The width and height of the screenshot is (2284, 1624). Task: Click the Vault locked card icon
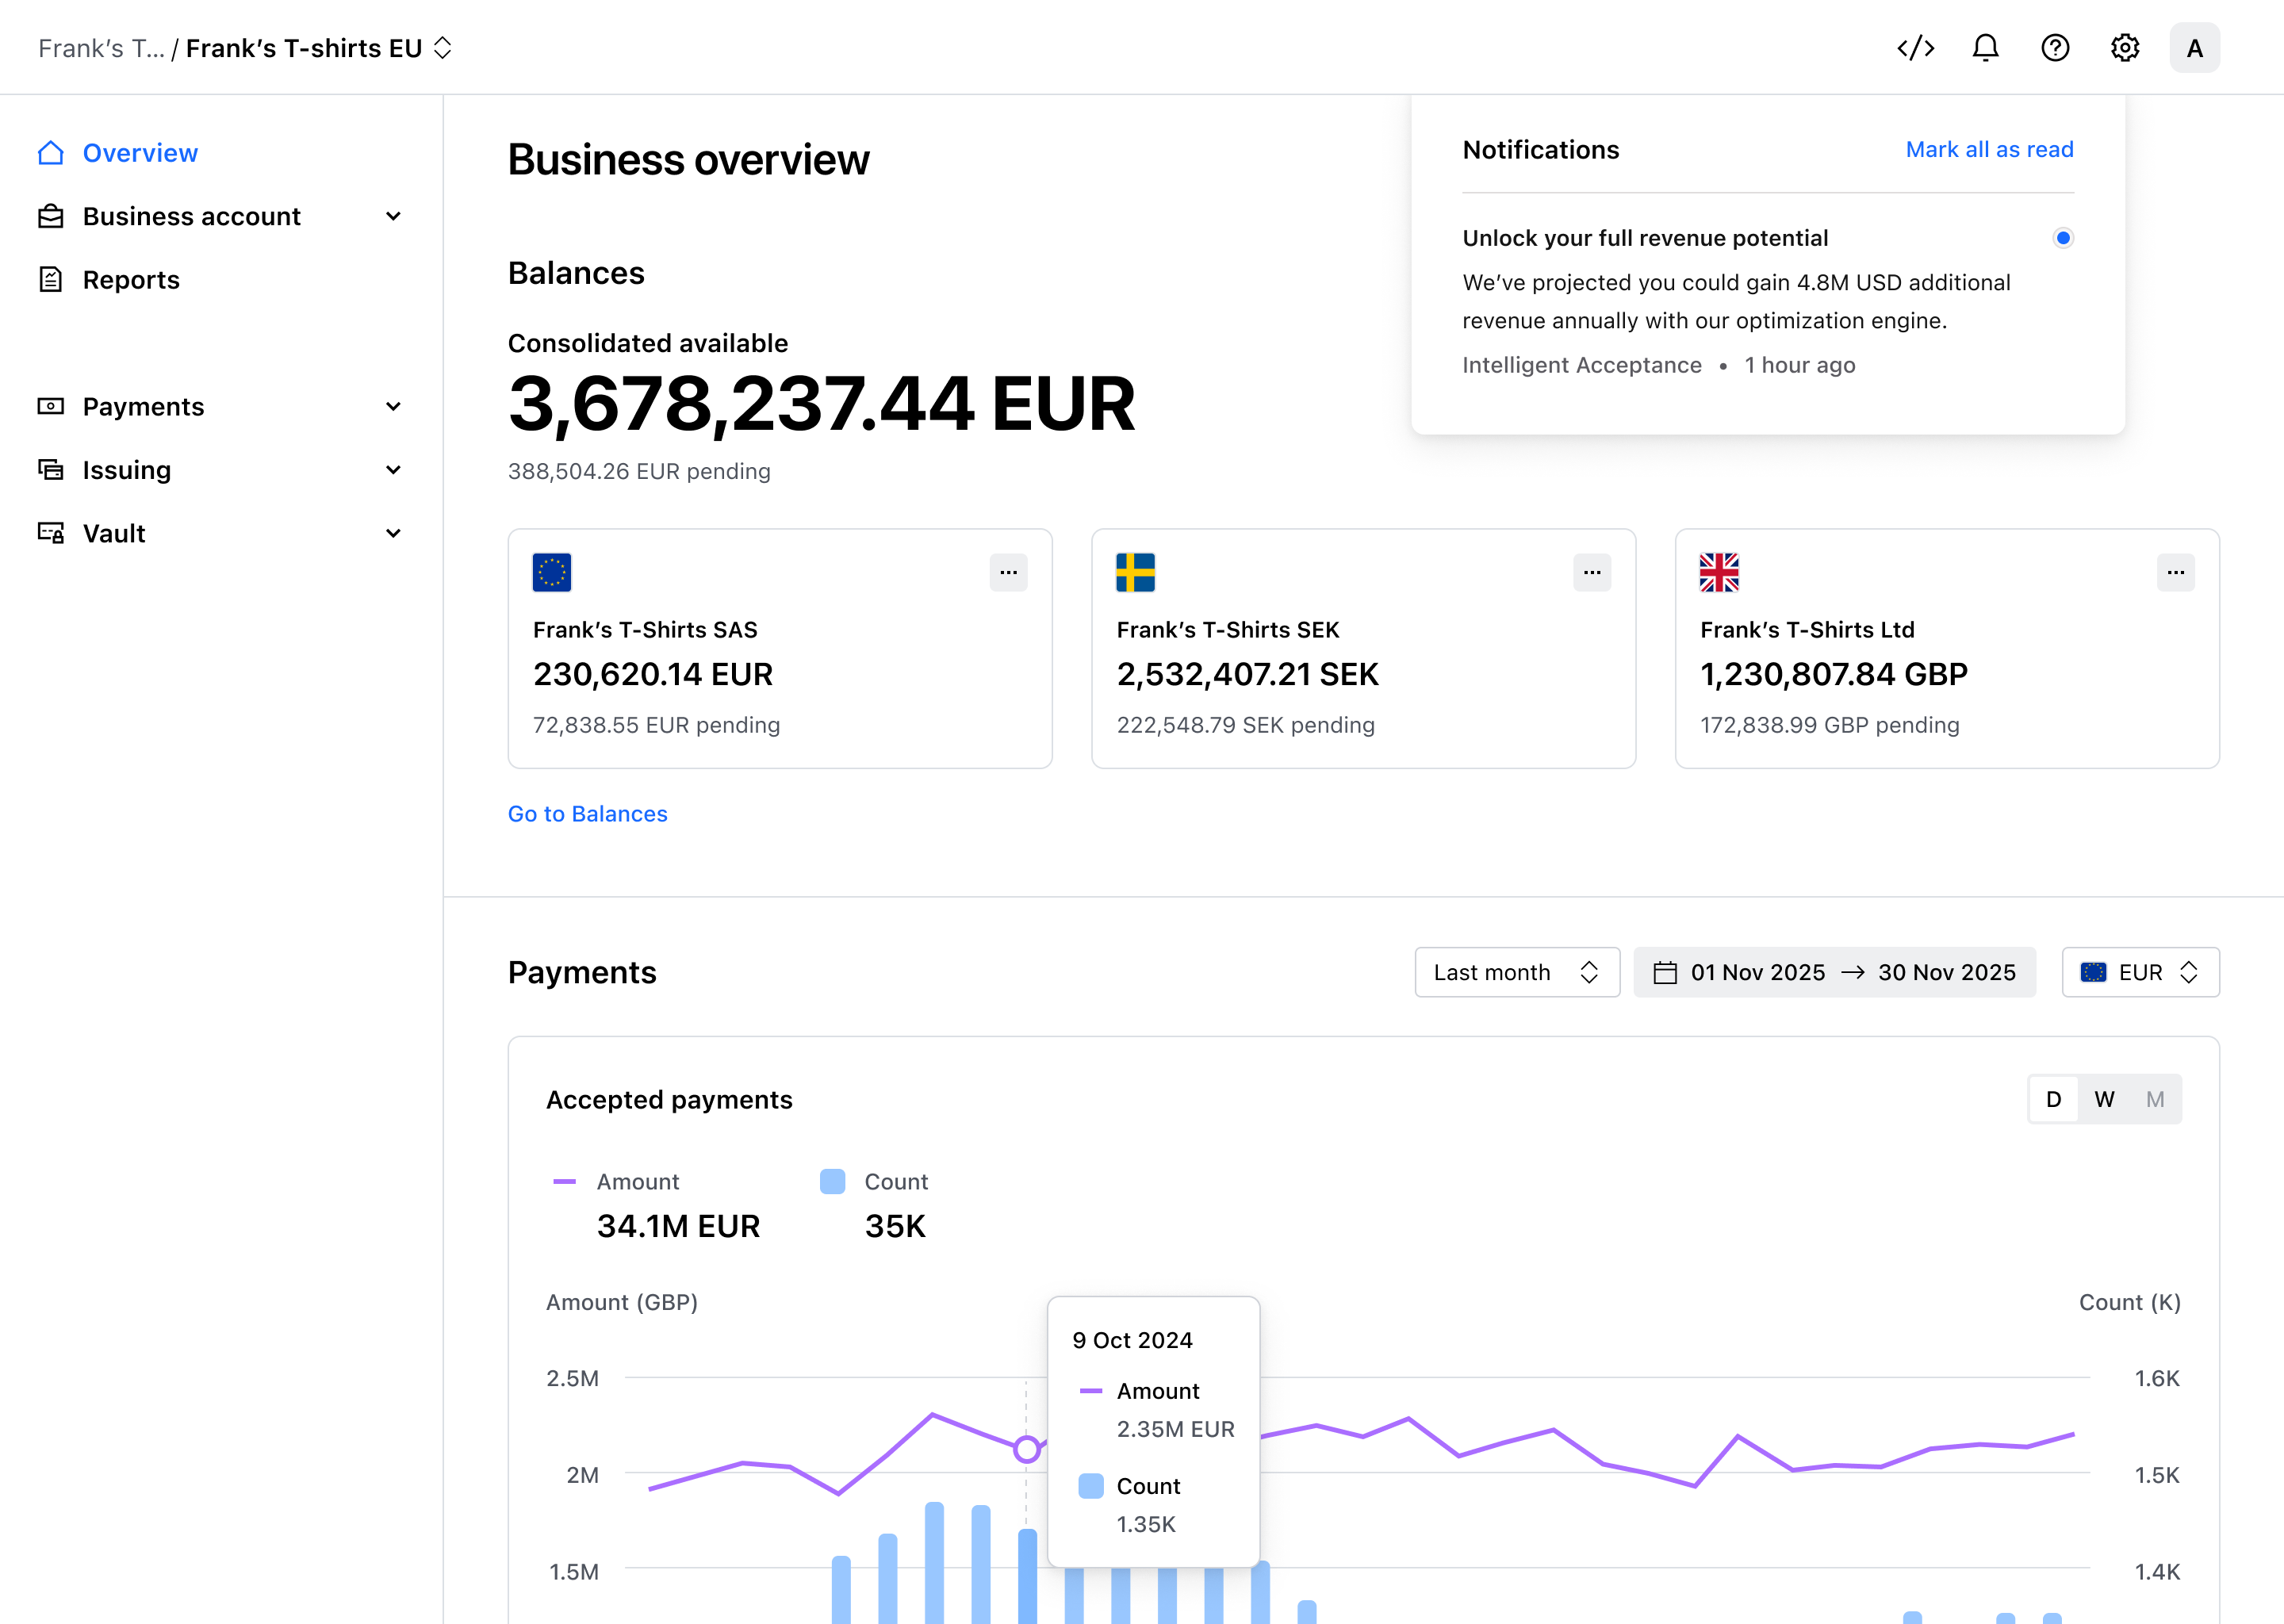(x=51, y=533)
